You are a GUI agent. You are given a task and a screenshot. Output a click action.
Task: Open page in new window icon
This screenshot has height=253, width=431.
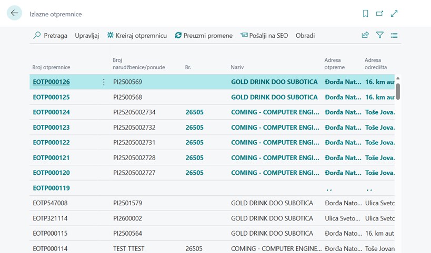[379, 14]
